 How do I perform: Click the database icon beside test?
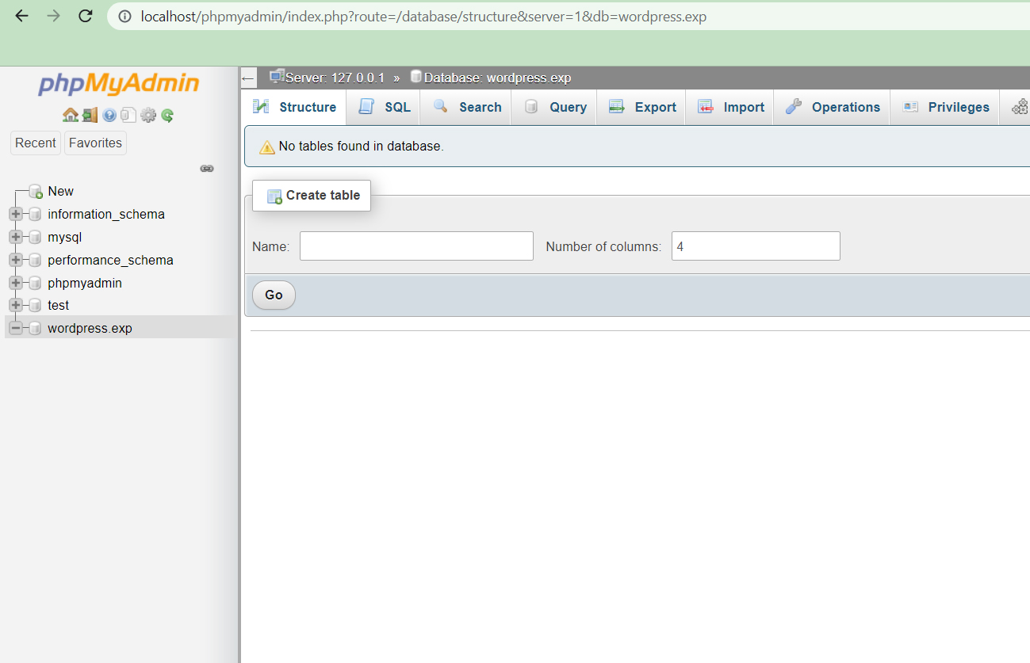[34, 306]
